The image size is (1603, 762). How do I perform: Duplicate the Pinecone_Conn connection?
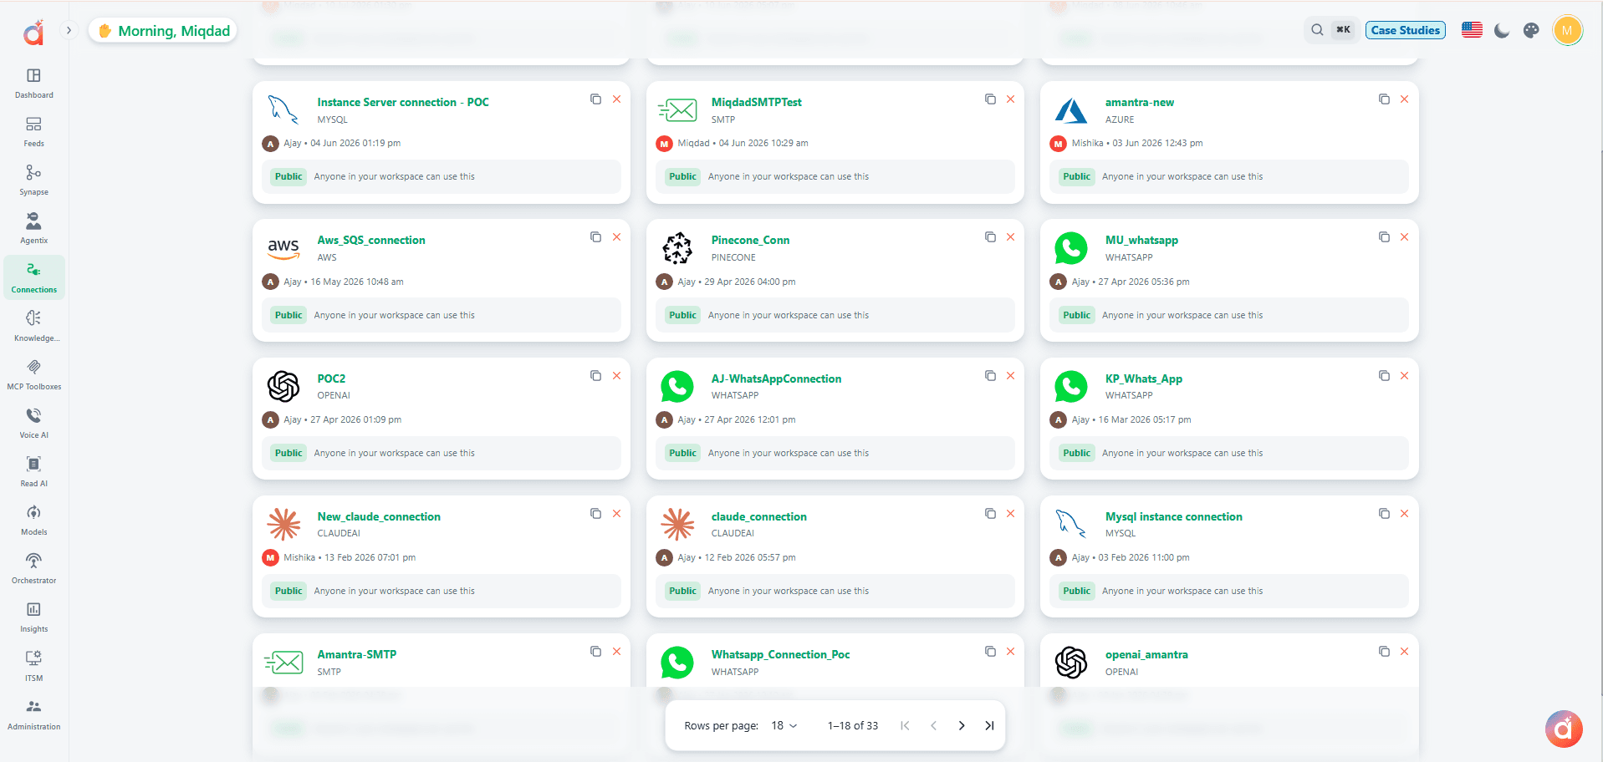[990, 236]
